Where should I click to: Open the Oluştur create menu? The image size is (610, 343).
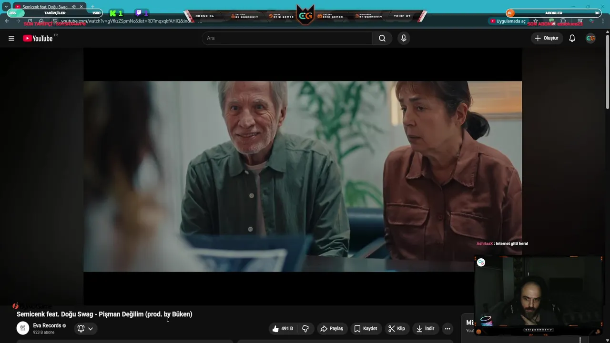547,38
